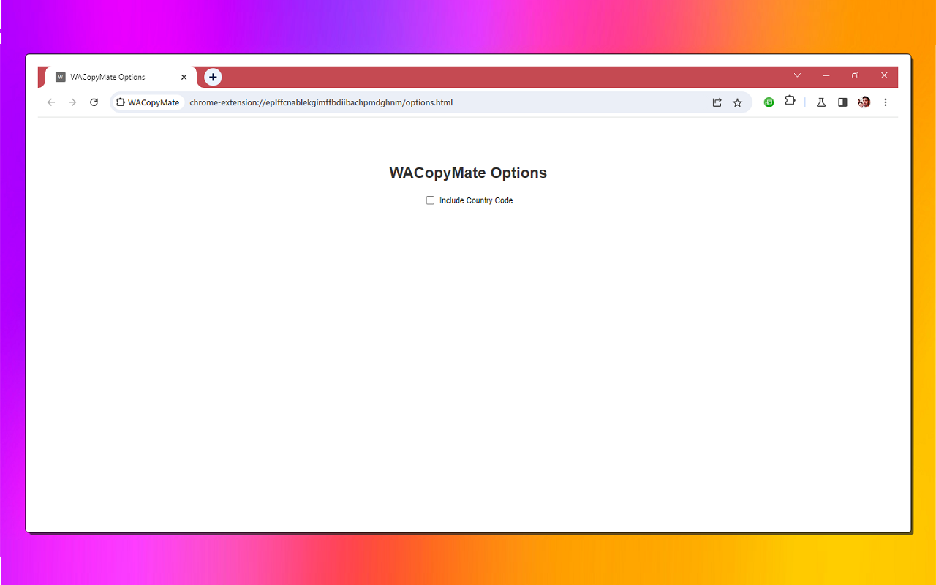Click the green extension icon in toolbar
The height and width of the screenshot is (585, 936).
[769, 102]
